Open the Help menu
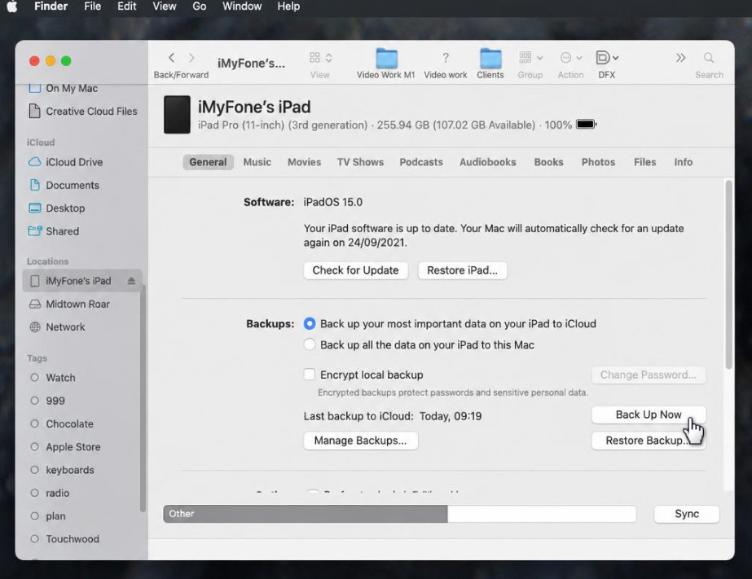Screen dimensions: 752x579 click(288, 7)
